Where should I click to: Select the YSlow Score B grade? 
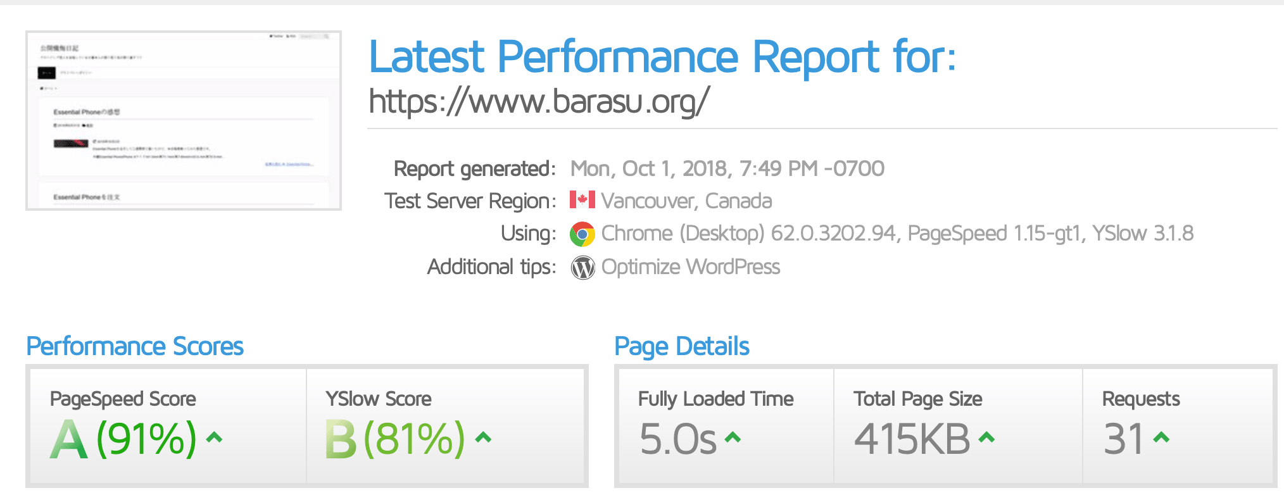341,439
